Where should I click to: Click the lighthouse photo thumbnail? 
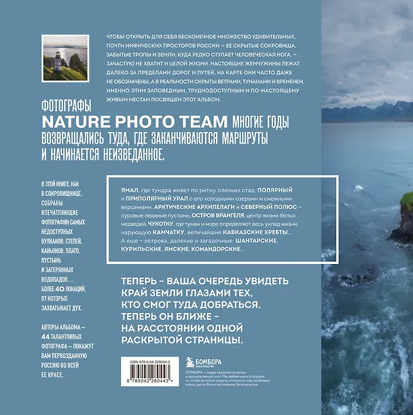click(x=65, y=59)
